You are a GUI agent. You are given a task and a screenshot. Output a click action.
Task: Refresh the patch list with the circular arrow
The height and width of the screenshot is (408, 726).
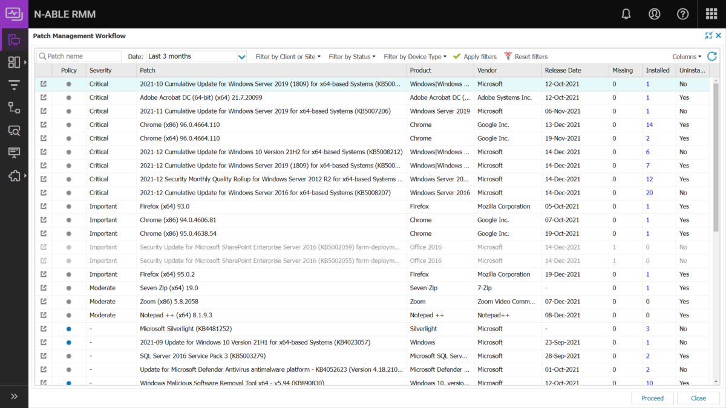click(712, 56)
